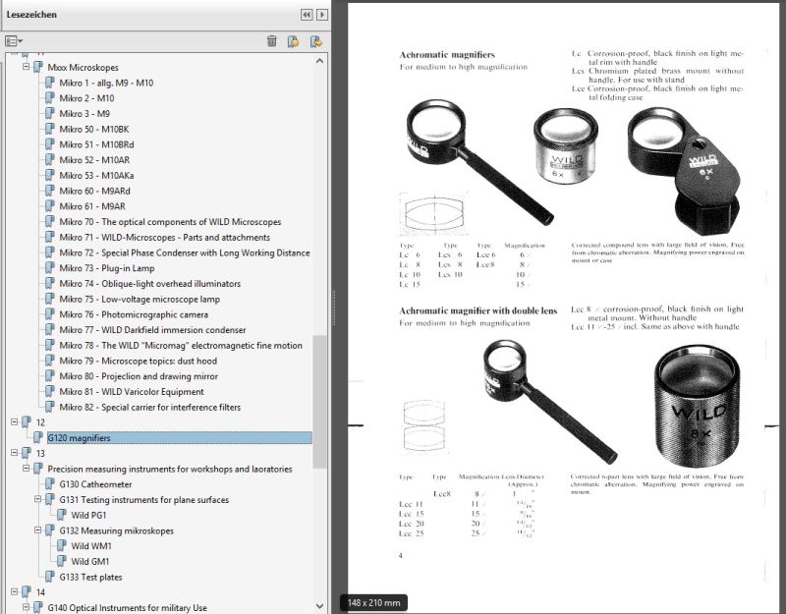Click the Achromatic magnifiers heading on page
Screen dimensions: 786x614
point(447,55)
